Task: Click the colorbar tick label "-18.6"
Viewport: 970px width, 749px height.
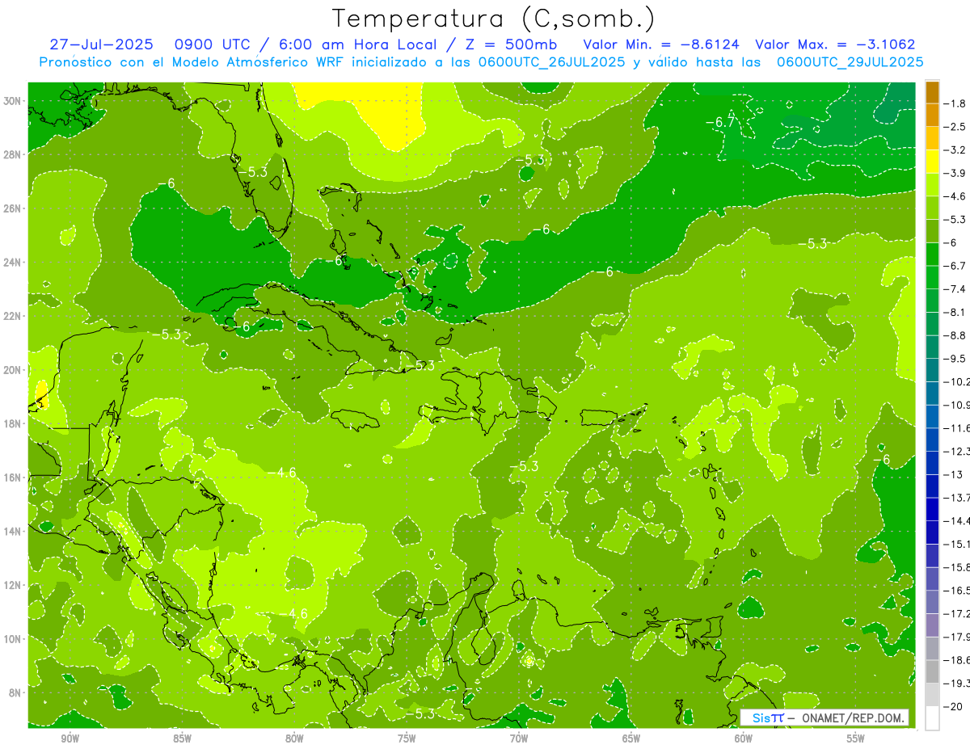Action: point(956,660)
